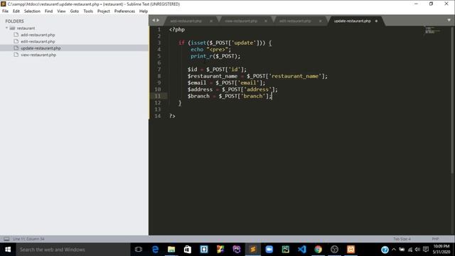Open XAMPP control panel from taskbar
Viewport: 455px width, 256px height.
coord(350,250)
